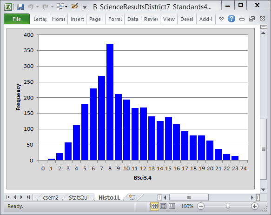Click the zoom slider handle

coord(228,206)
